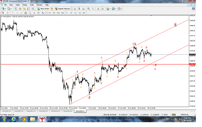The height and width of the screenshot is (127, 202).
Task: Select the horizontal line drawing tool
Action: [x=17, y=13]
